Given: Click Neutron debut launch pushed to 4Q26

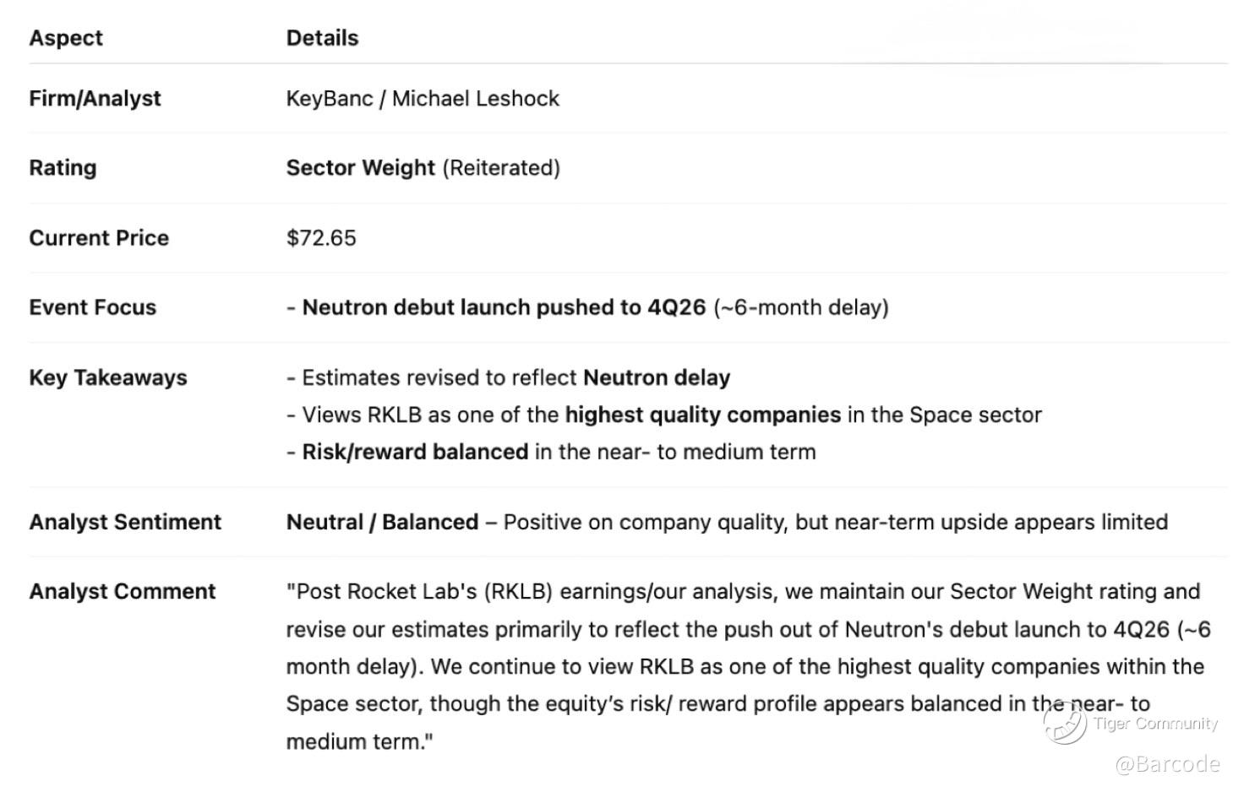Looking at the screenshot, I should click(x=504, y=307).
